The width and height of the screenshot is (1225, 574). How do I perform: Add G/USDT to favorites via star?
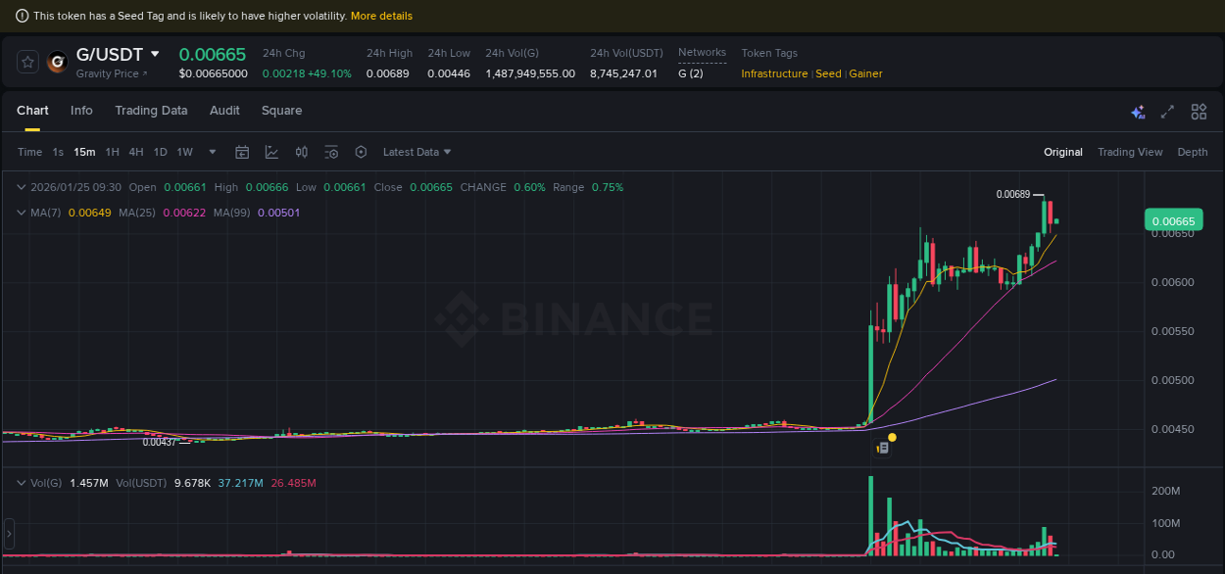point(27,61)
